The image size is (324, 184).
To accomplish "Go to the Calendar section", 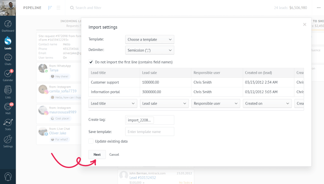I will [8, 75].
